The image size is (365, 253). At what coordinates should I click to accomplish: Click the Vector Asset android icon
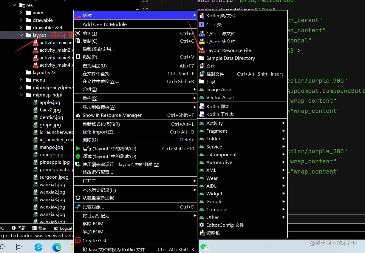click(202, 97)
